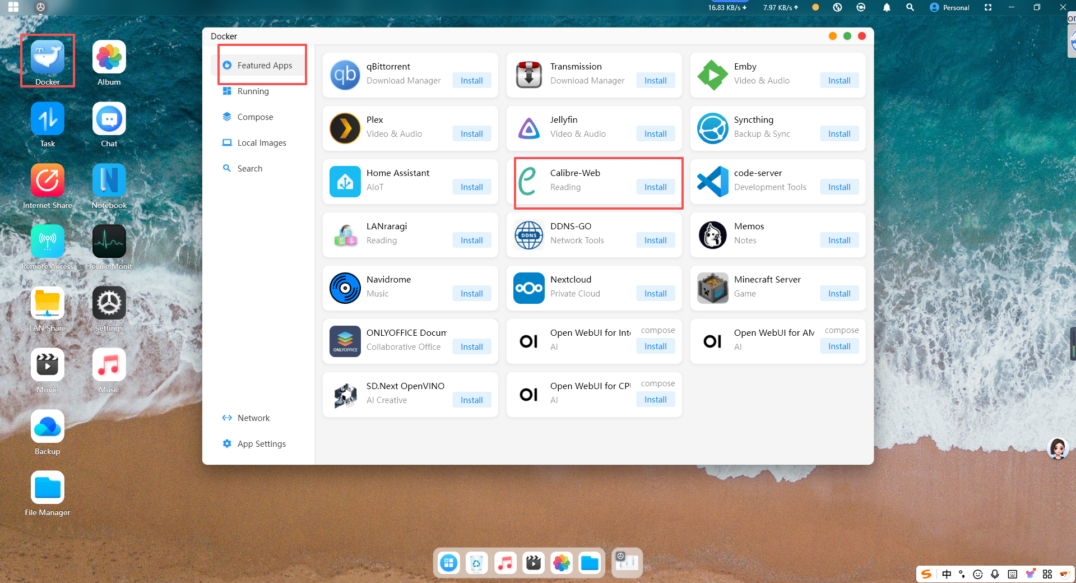
Task: Install Memos notes app
Action: pyautogui.click(x=840, y=240)
